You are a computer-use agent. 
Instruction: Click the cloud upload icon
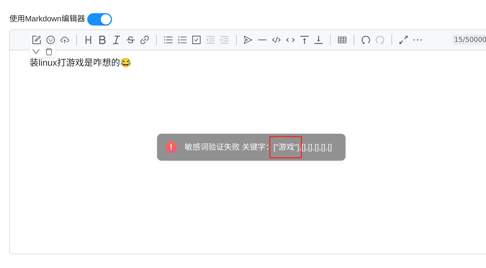(65, 40)
